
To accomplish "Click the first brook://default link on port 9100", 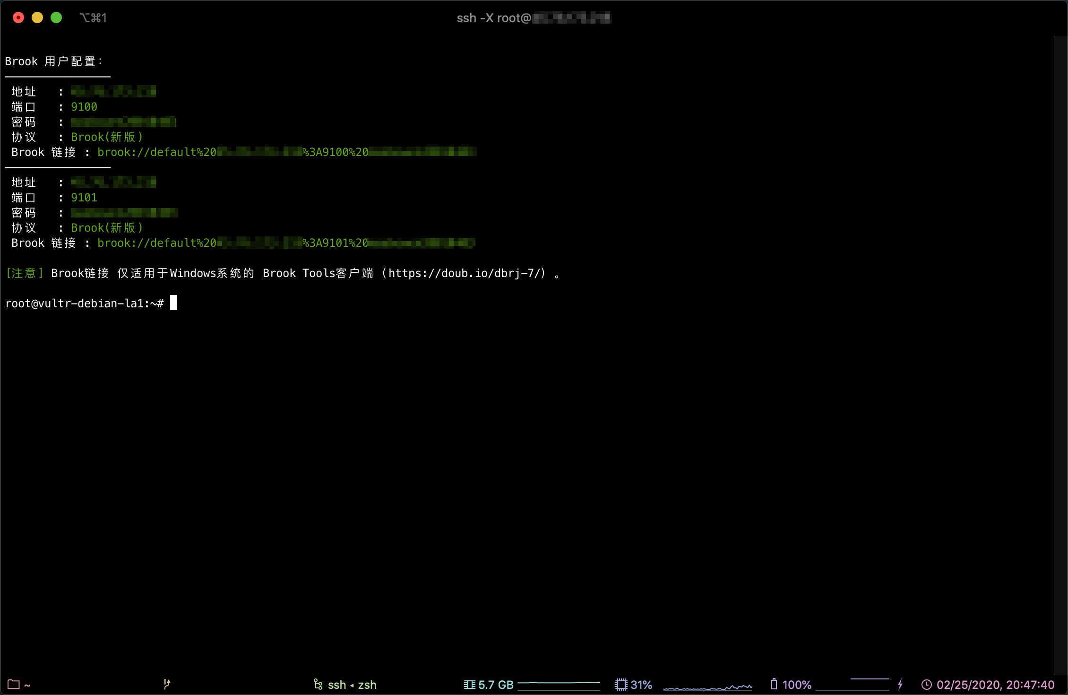I will (286, 152).
